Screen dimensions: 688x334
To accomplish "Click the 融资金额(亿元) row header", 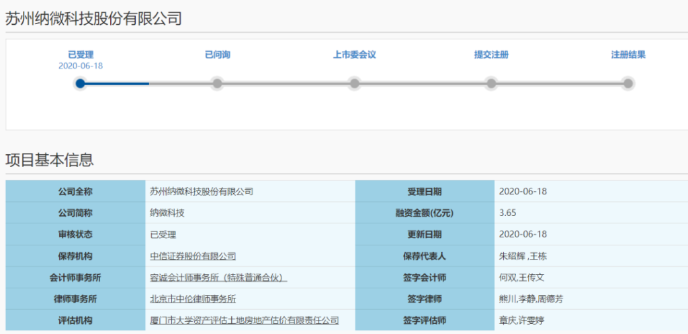I will point(425,213).
